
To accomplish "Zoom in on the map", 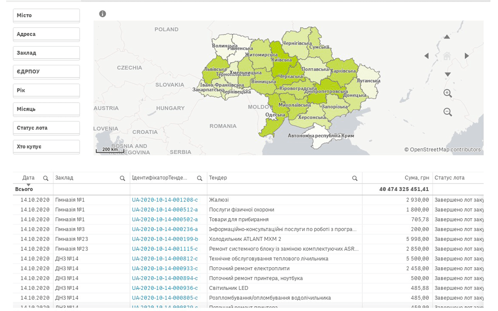I will [x=447, y=93].
